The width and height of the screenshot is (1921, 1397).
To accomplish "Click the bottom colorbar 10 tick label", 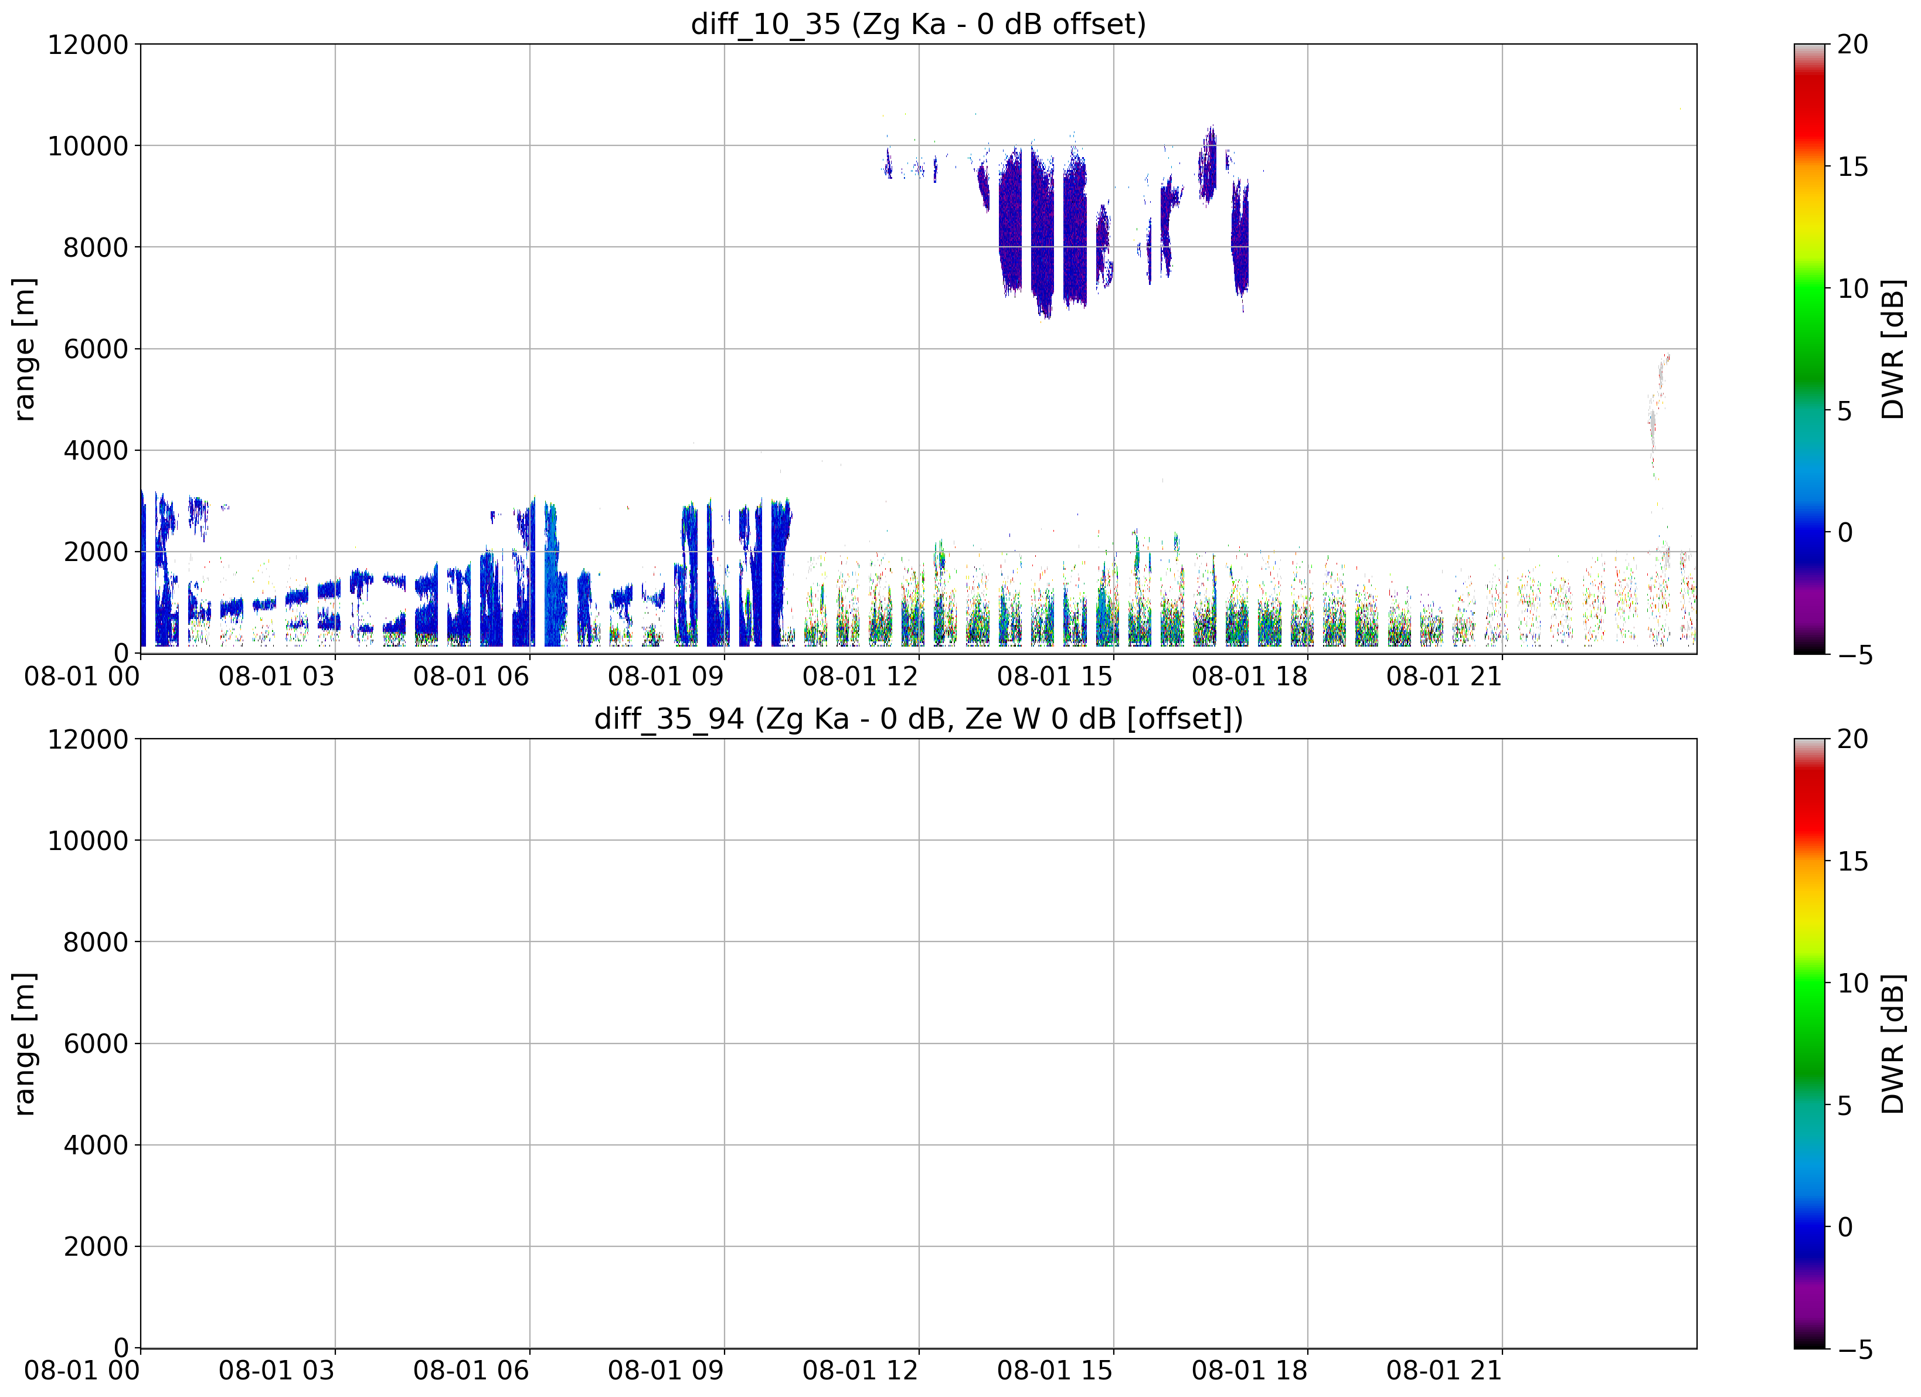I will click(x=1852, y=984).
